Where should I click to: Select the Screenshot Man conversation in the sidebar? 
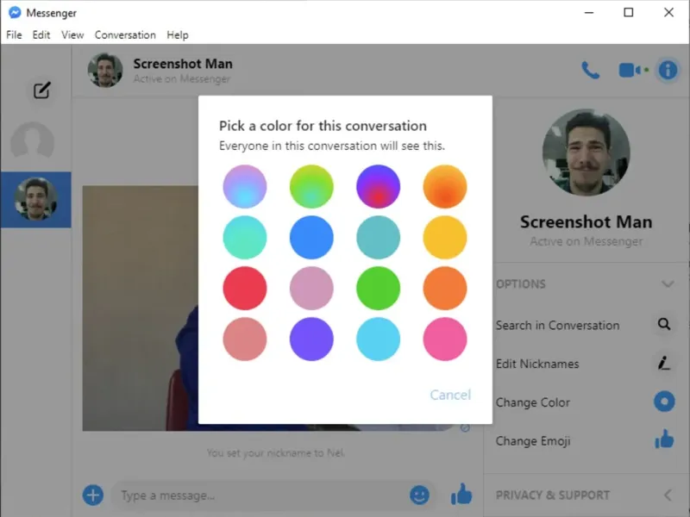35,200
